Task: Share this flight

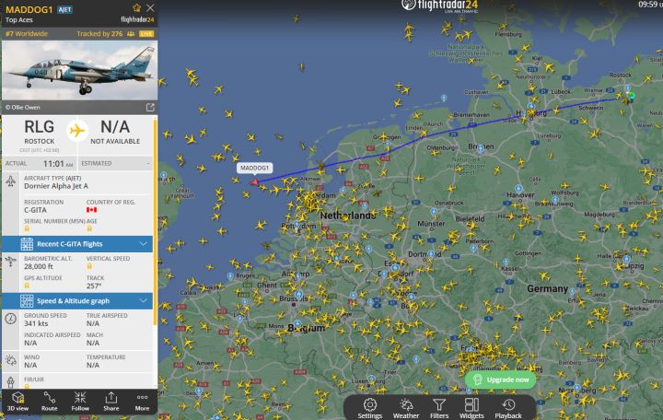Action: (111, 402)
